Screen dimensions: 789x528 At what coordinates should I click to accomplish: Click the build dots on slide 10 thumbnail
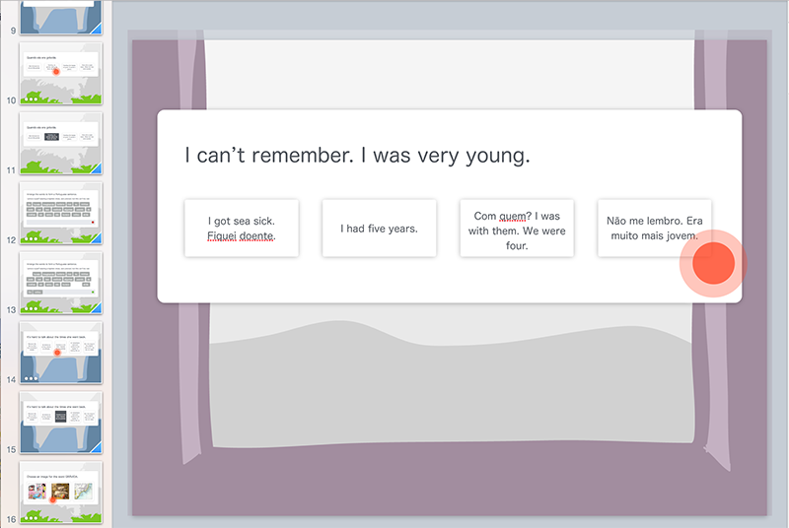click(x=32, y=99)
